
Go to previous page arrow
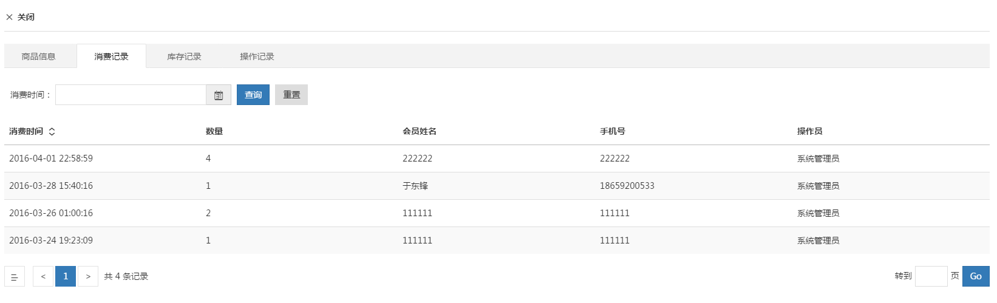[x=43, y=276]
